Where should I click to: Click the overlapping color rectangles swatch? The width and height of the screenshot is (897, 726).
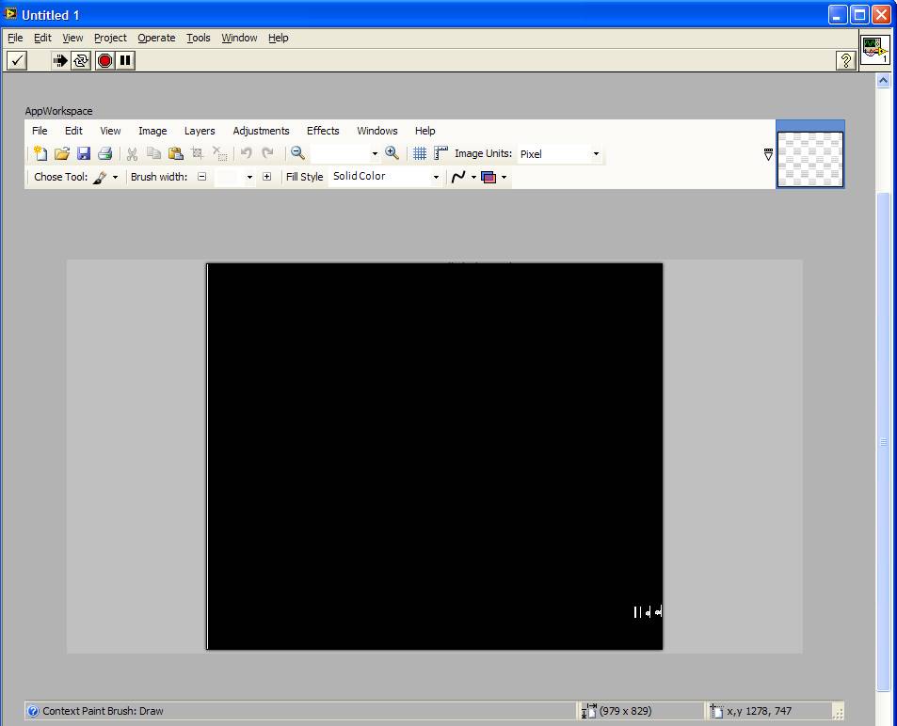click(489, 177)
